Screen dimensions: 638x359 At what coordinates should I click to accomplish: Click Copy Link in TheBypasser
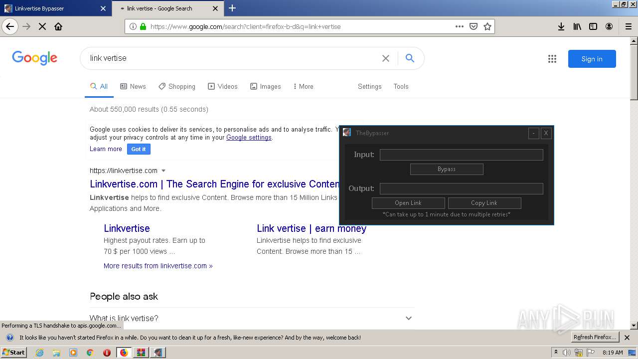tap(484, 203)
